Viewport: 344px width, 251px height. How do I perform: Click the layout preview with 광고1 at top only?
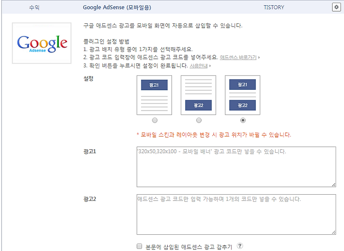point(154,95)
